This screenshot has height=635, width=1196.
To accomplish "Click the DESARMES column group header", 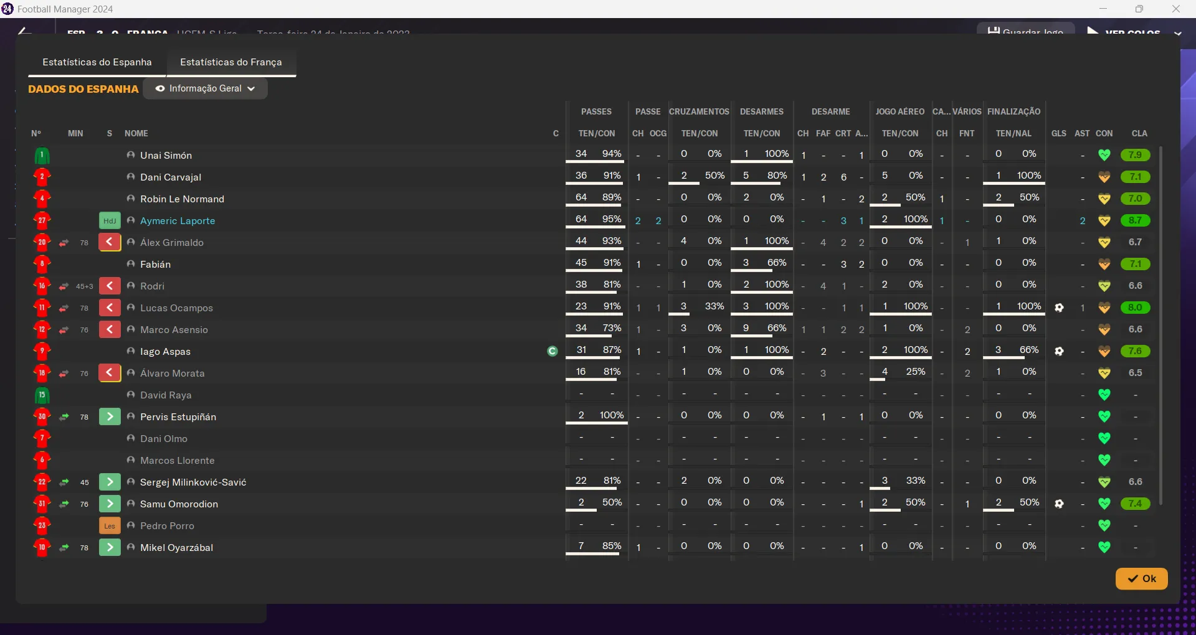I will tap(761, 111).
